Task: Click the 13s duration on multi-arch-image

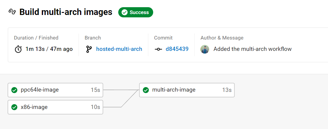Action: coord(227,90)
